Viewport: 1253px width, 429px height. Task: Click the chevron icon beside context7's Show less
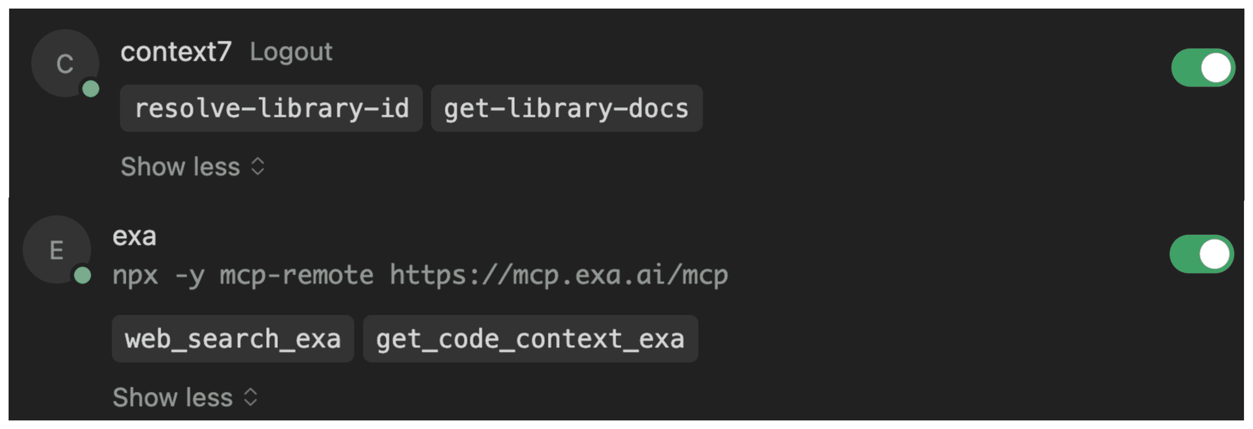(257, 166)
